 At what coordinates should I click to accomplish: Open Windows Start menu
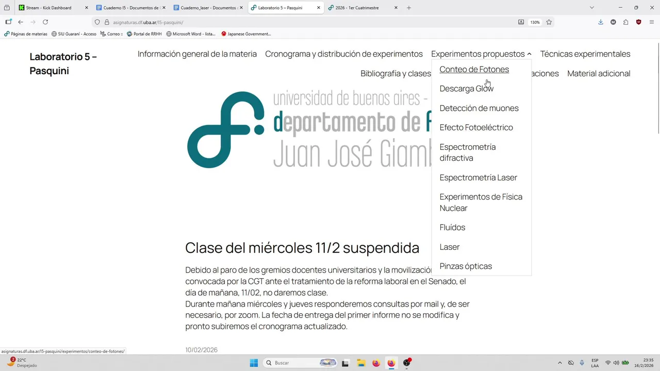point(254,363)
